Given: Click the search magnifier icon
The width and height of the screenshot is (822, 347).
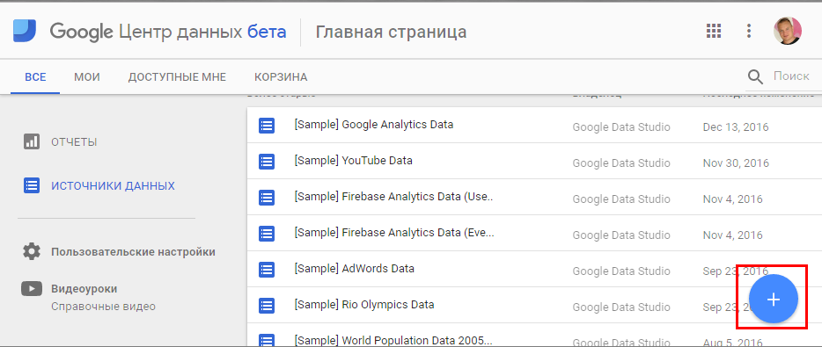Looking at the screenshot, I should coord(755,77).
